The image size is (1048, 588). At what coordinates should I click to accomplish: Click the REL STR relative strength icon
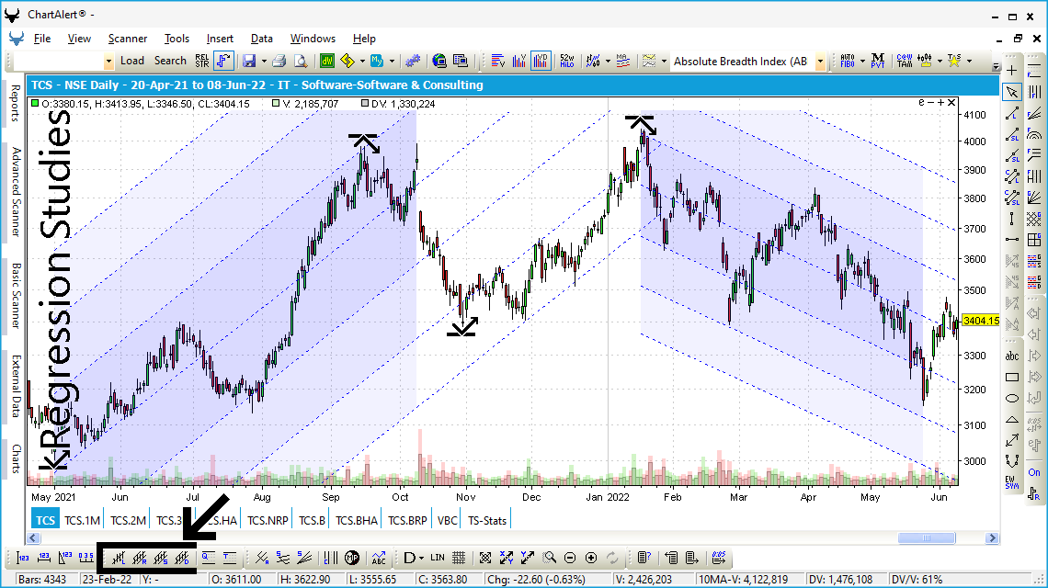(x=202, y=61)
